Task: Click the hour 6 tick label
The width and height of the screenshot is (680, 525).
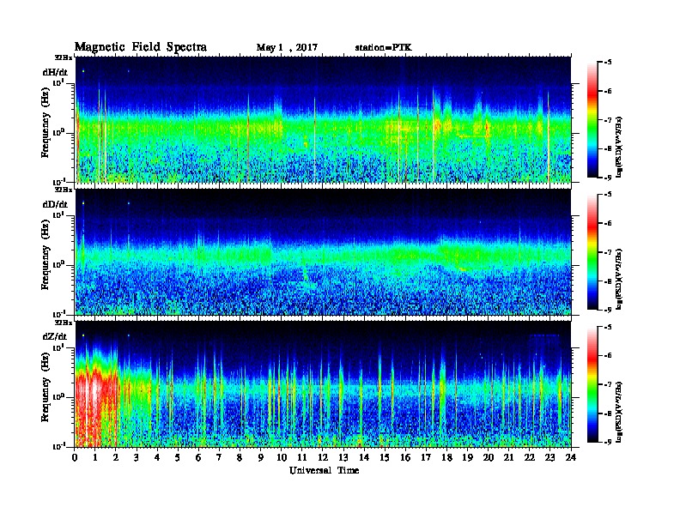Action: (x=199, y=457)
